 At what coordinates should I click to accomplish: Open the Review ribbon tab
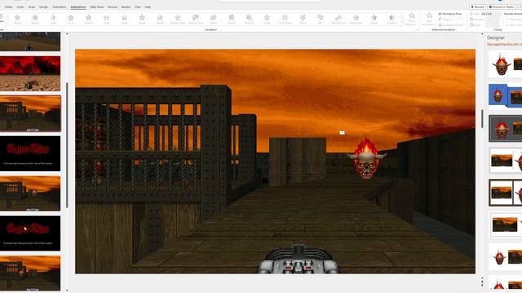click(x=126, y=7)
